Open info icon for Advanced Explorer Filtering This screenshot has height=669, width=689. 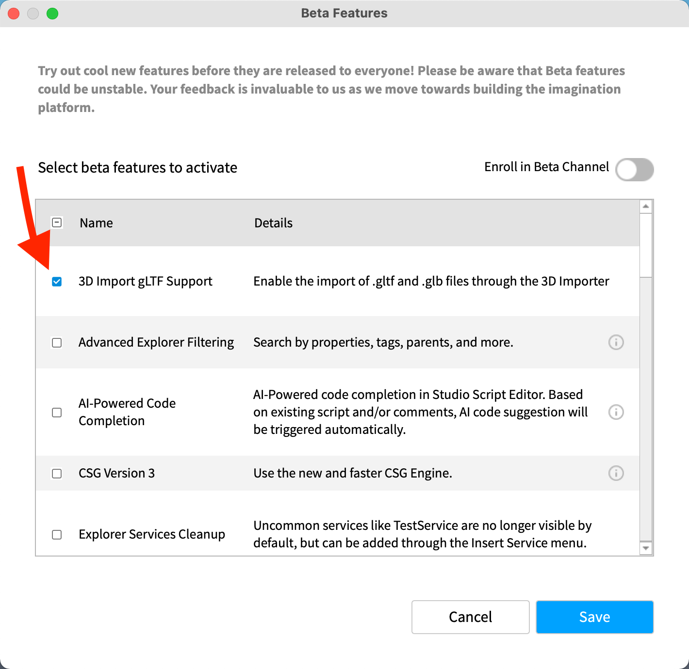pyautogui.click(x=616, y=342)
